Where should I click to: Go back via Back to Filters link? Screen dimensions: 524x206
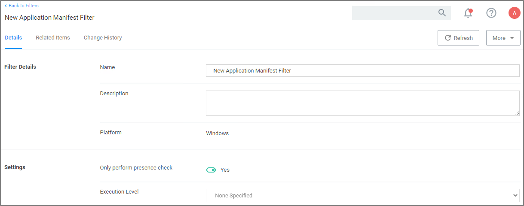click(x=23, y=6)
